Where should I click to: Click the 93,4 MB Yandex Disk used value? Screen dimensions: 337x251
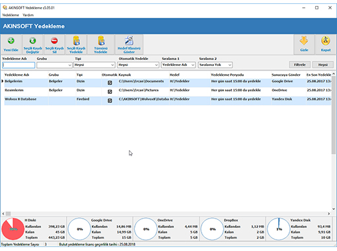tap(324, 227)
